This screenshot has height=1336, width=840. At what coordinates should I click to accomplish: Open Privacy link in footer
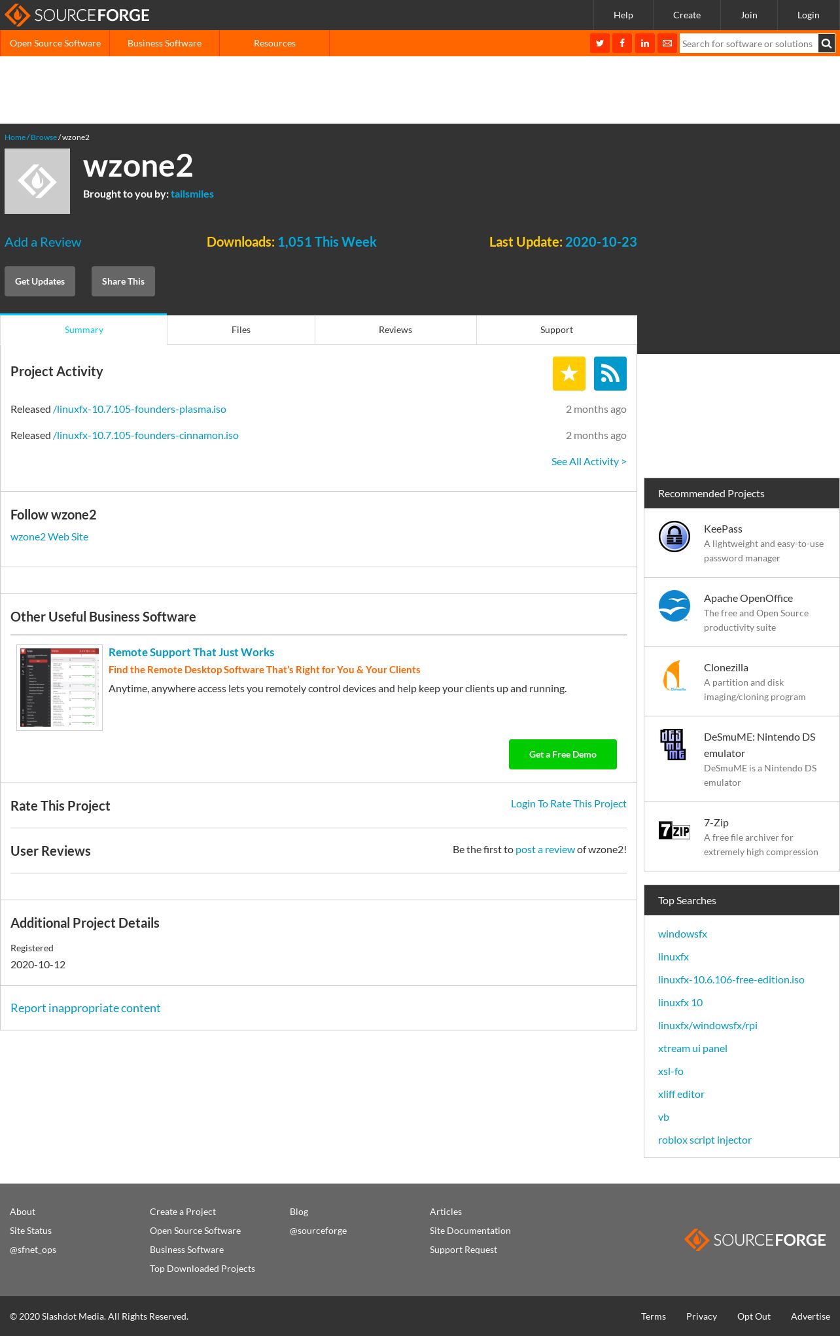(x=701, y=1316)
